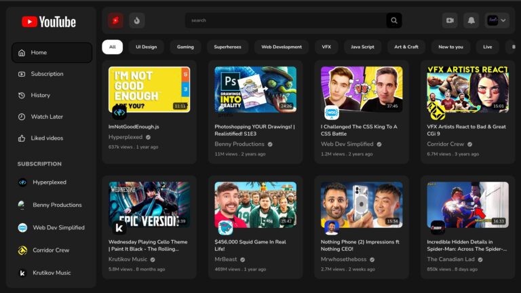The width and height of the screenshot is (521, 293).
Task: Click Corridor Crew channel name under video
Action: (445, 144)
